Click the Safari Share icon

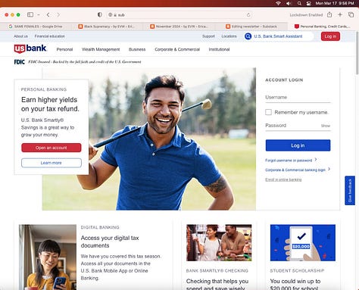tap(329, 14)
